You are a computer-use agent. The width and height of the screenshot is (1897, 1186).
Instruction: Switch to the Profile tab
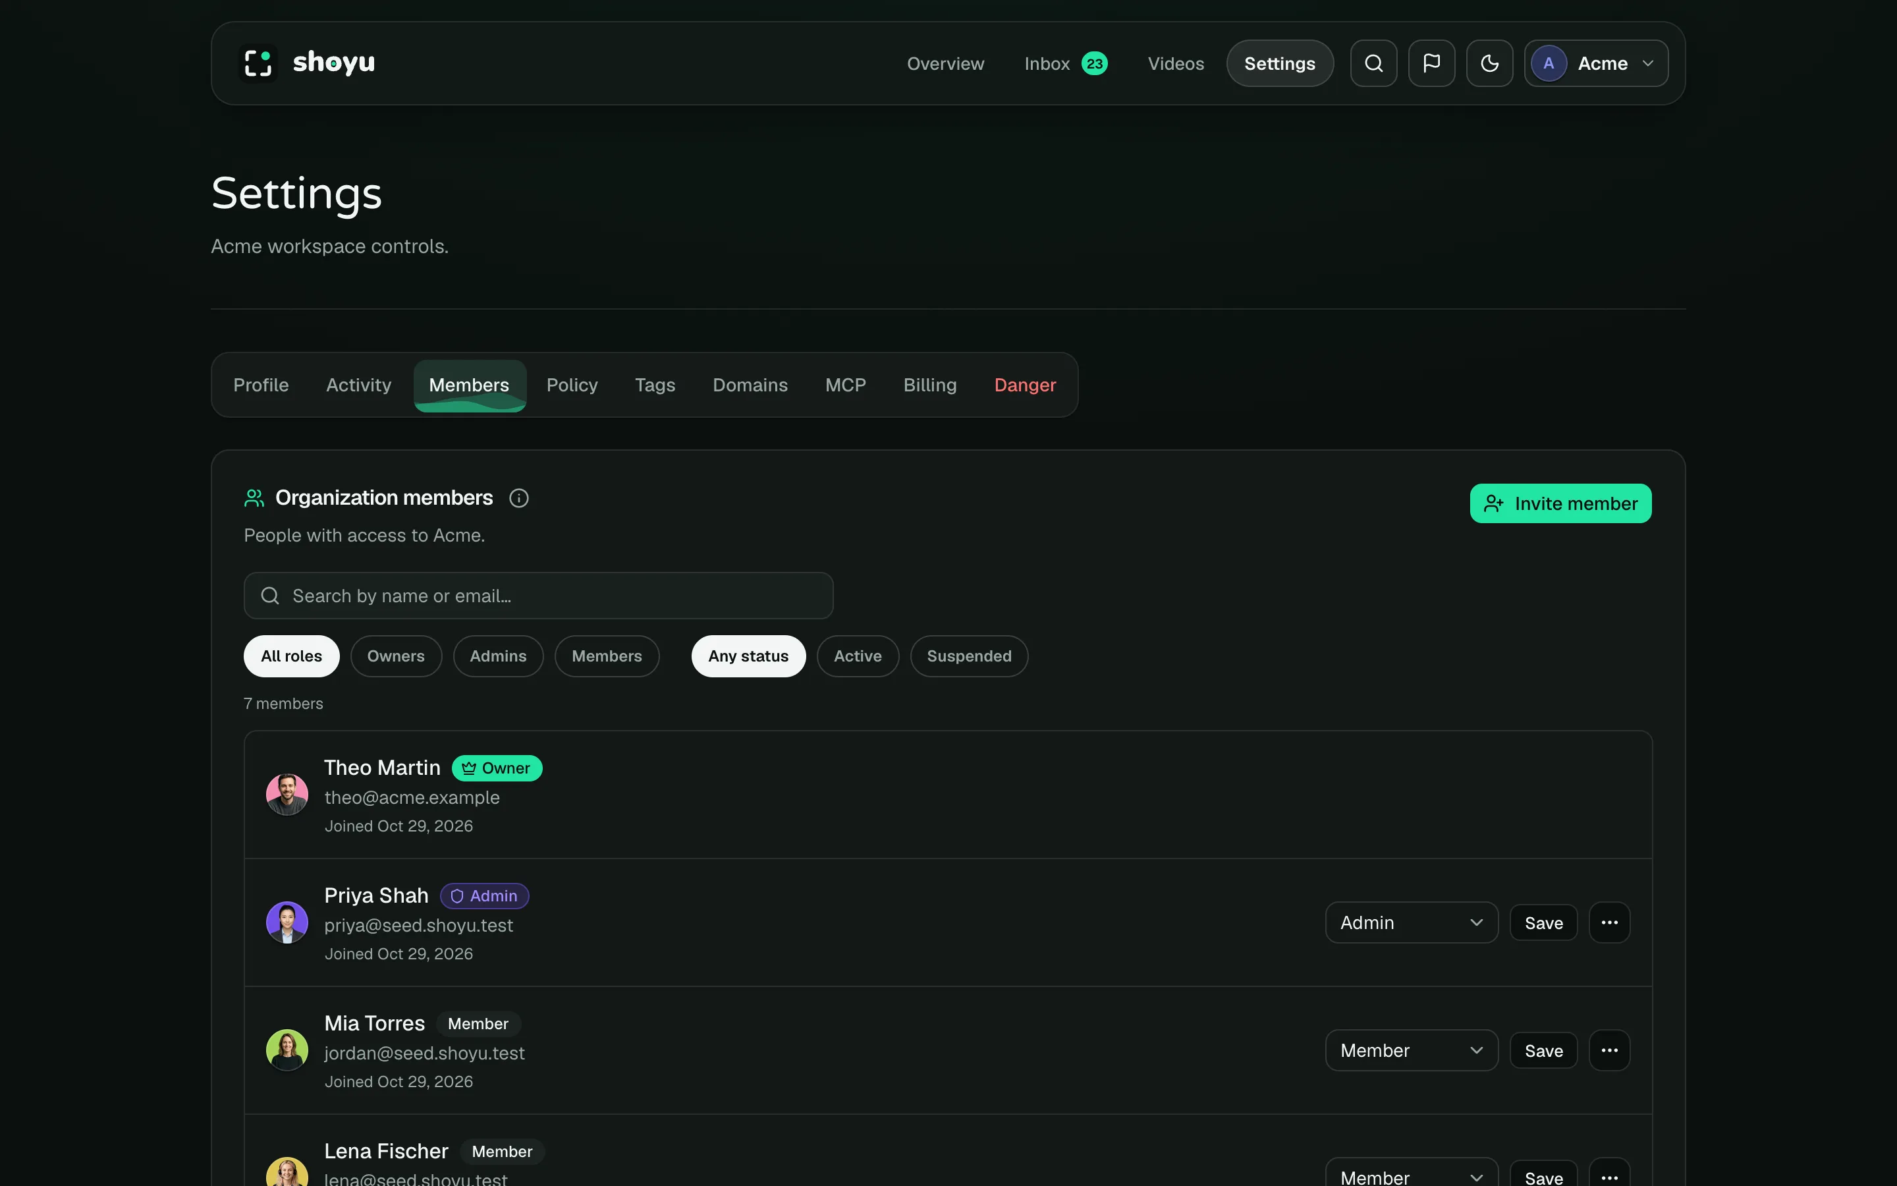261,385
